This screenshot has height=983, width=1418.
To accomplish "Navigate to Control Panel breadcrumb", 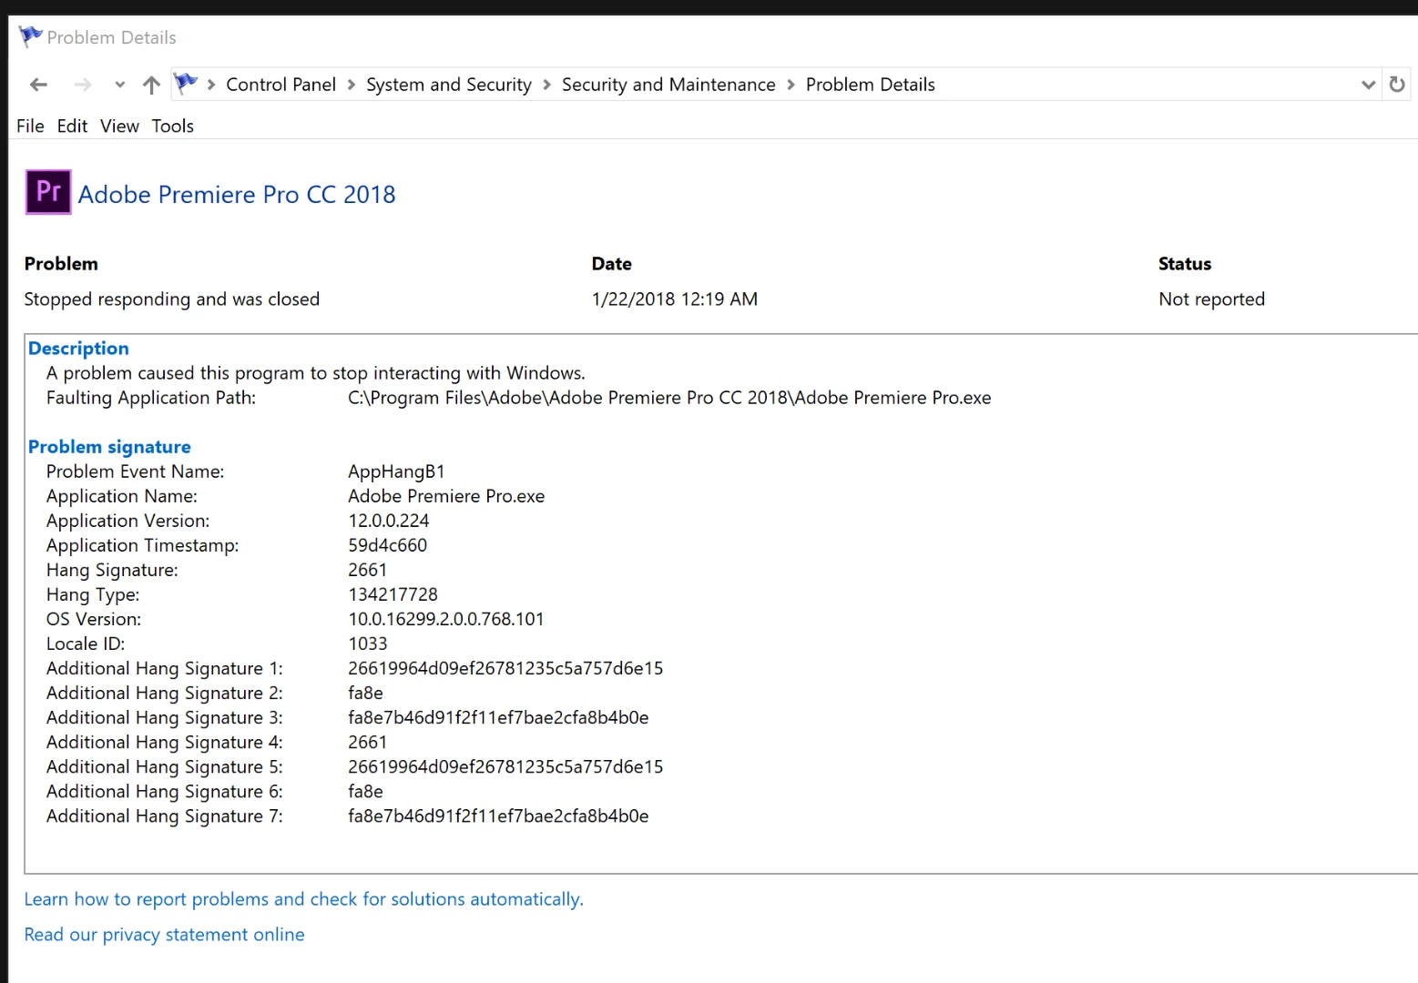I will (281, 85).
